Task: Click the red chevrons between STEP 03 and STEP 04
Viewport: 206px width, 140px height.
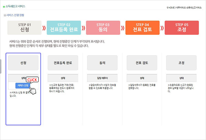Action: 123,28
